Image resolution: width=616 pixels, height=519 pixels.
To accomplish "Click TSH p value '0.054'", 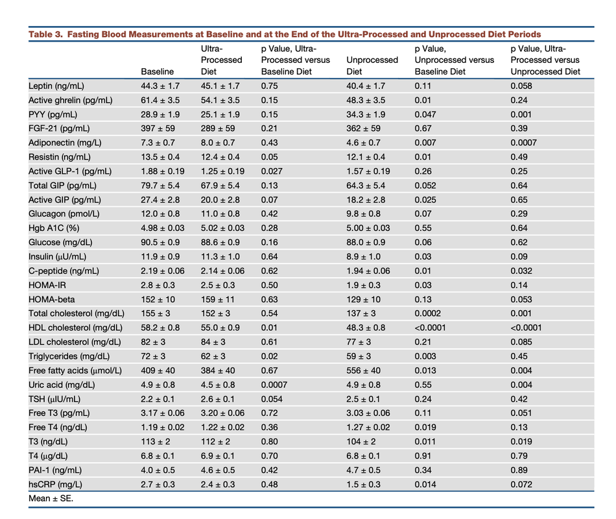I will pyautogui.click(x=272, y=399).
